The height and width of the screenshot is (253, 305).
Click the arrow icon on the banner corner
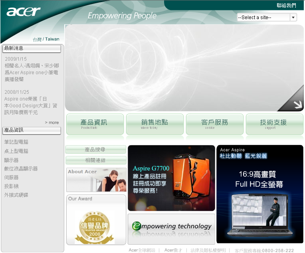(x=298, y=104)
